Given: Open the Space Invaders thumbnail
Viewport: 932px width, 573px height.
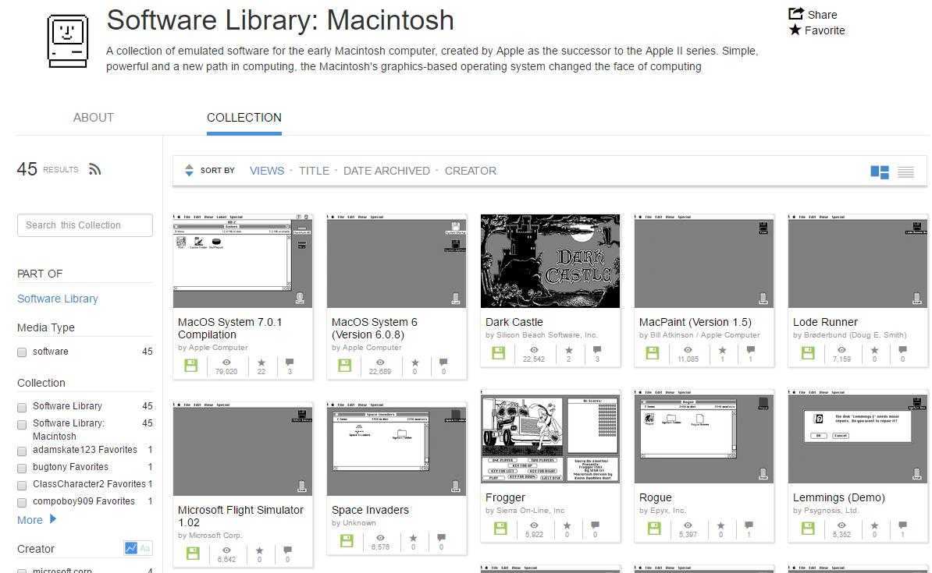Looking at the screenshot, I should (397, 449).
